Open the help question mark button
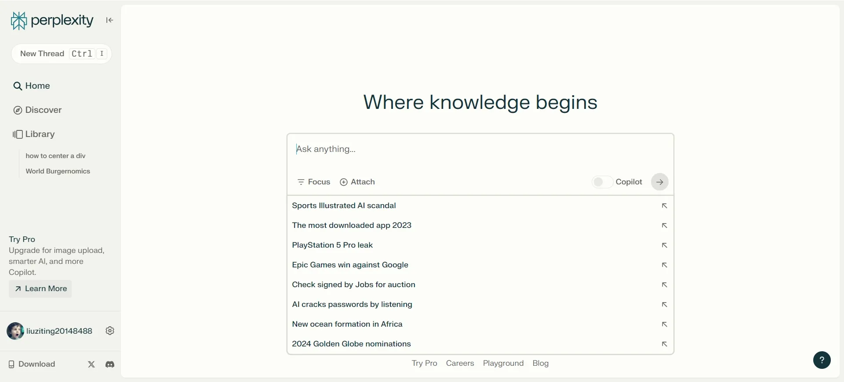This screenshot has height=382, width=844. click(x=822, y=360)
